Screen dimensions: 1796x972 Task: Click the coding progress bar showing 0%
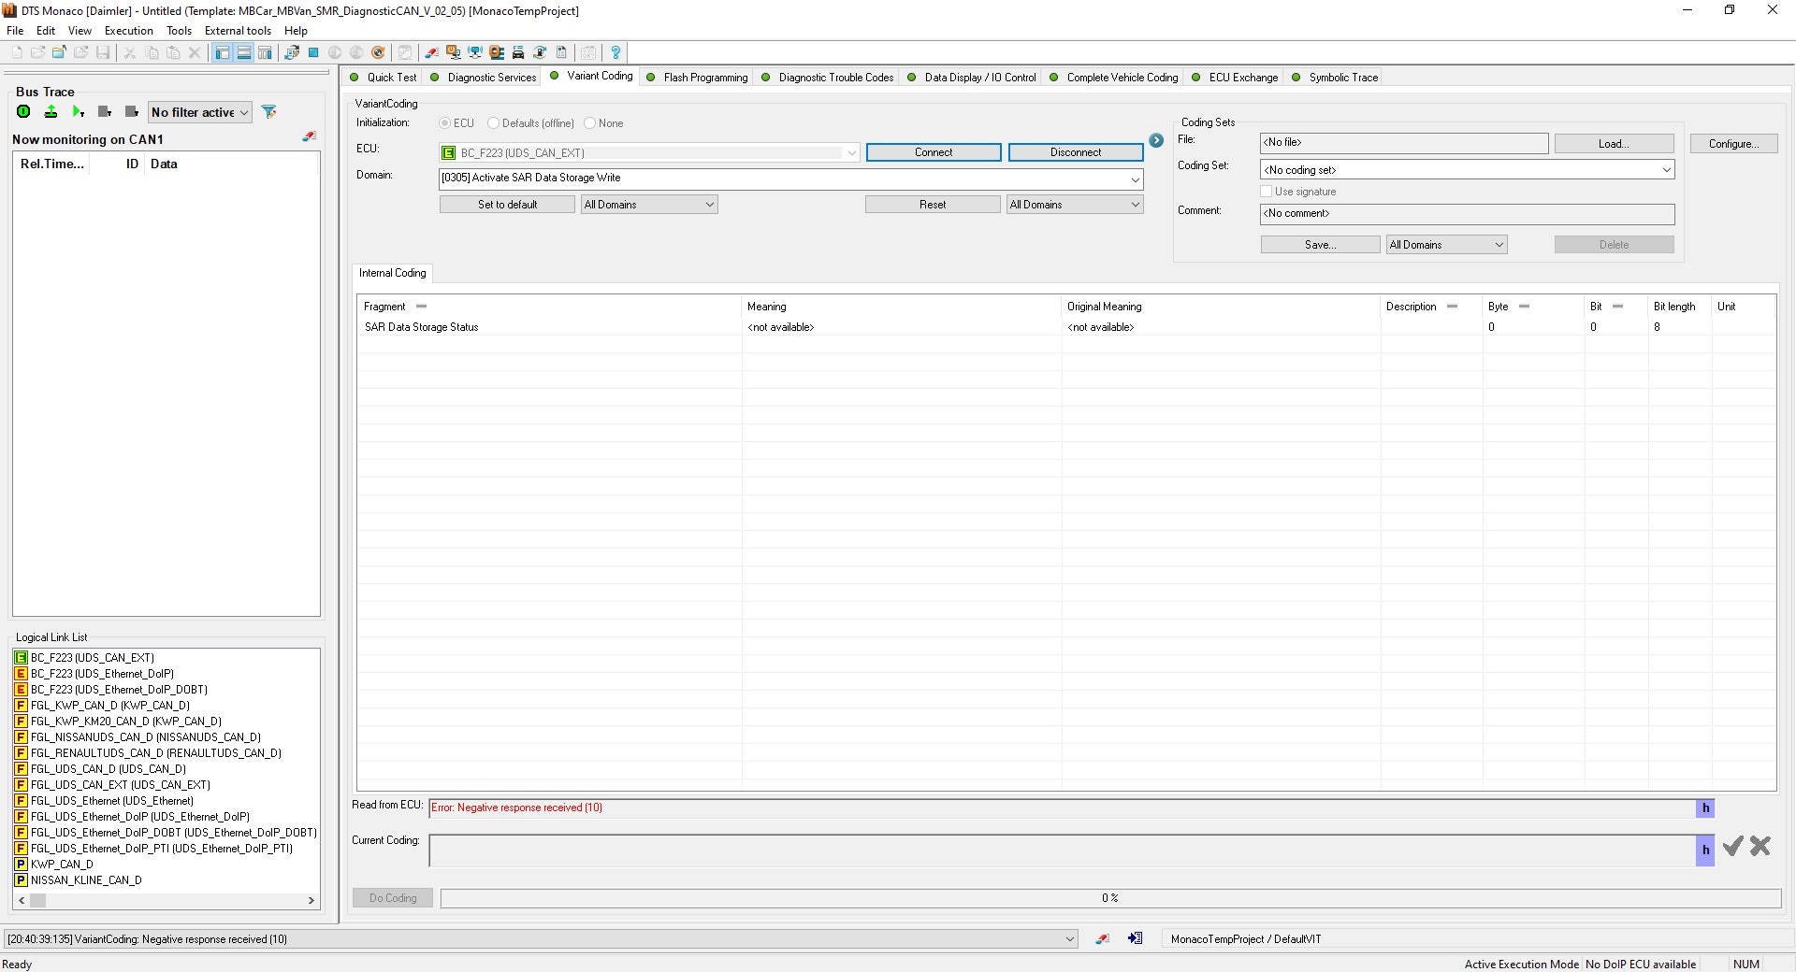click(x=1108, y=898)
